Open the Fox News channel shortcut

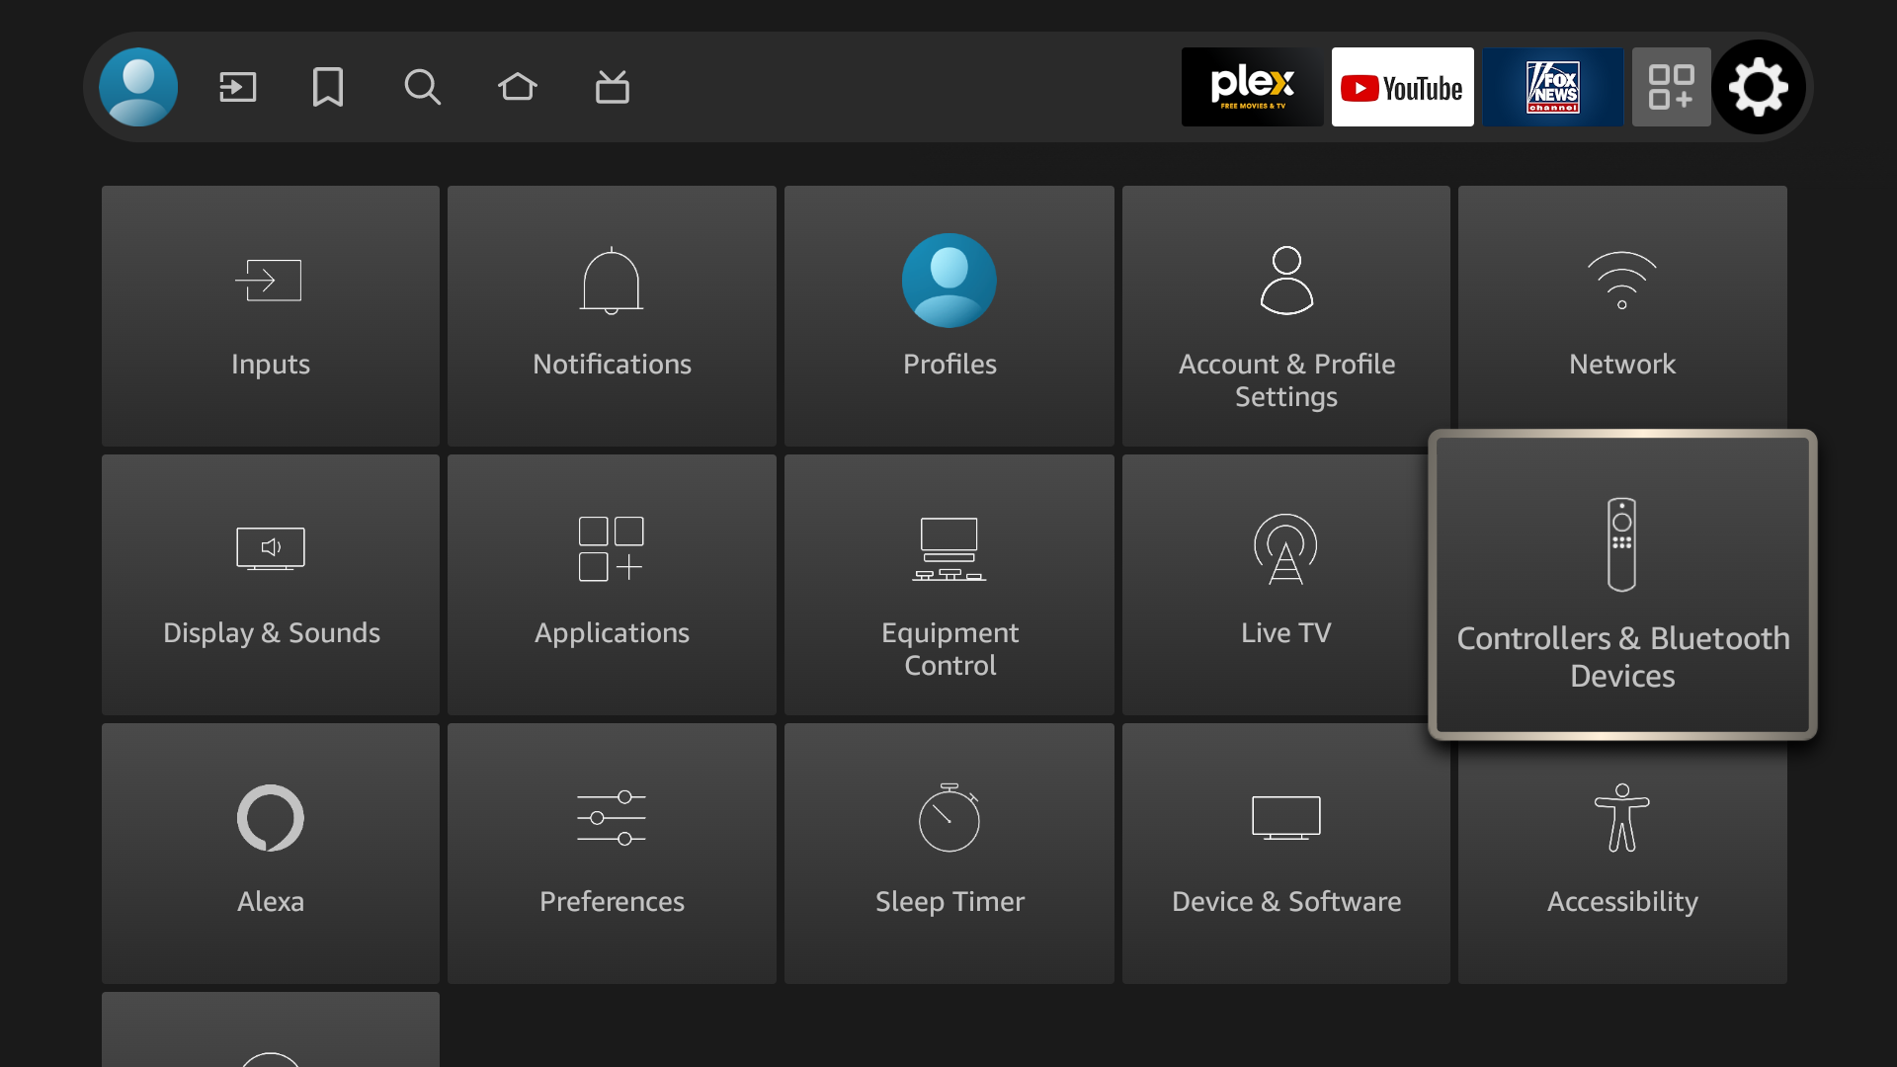pos(1552,87)
